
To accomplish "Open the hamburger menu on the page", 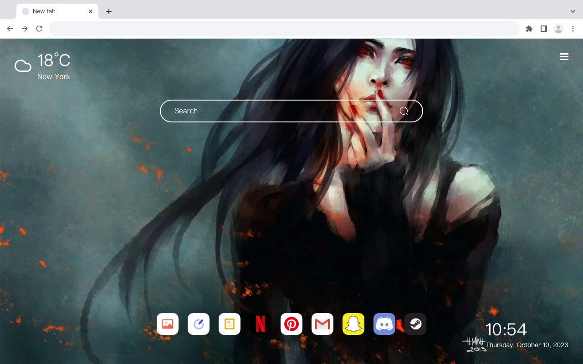I will tap(564, 57).
